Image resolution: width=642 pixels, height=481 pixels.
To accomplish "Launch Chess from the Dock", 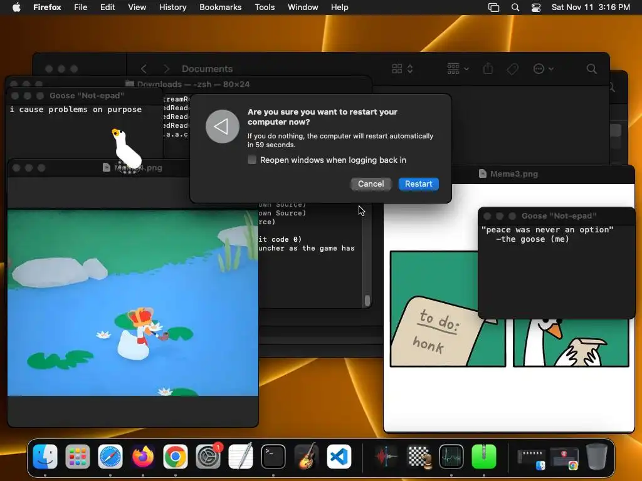I will tap(419, 456).
